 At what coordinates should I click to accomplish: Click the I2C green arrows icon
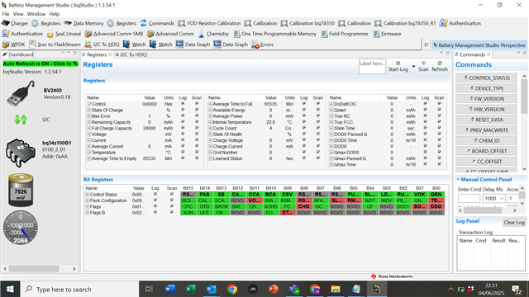[x=21, y=119]
